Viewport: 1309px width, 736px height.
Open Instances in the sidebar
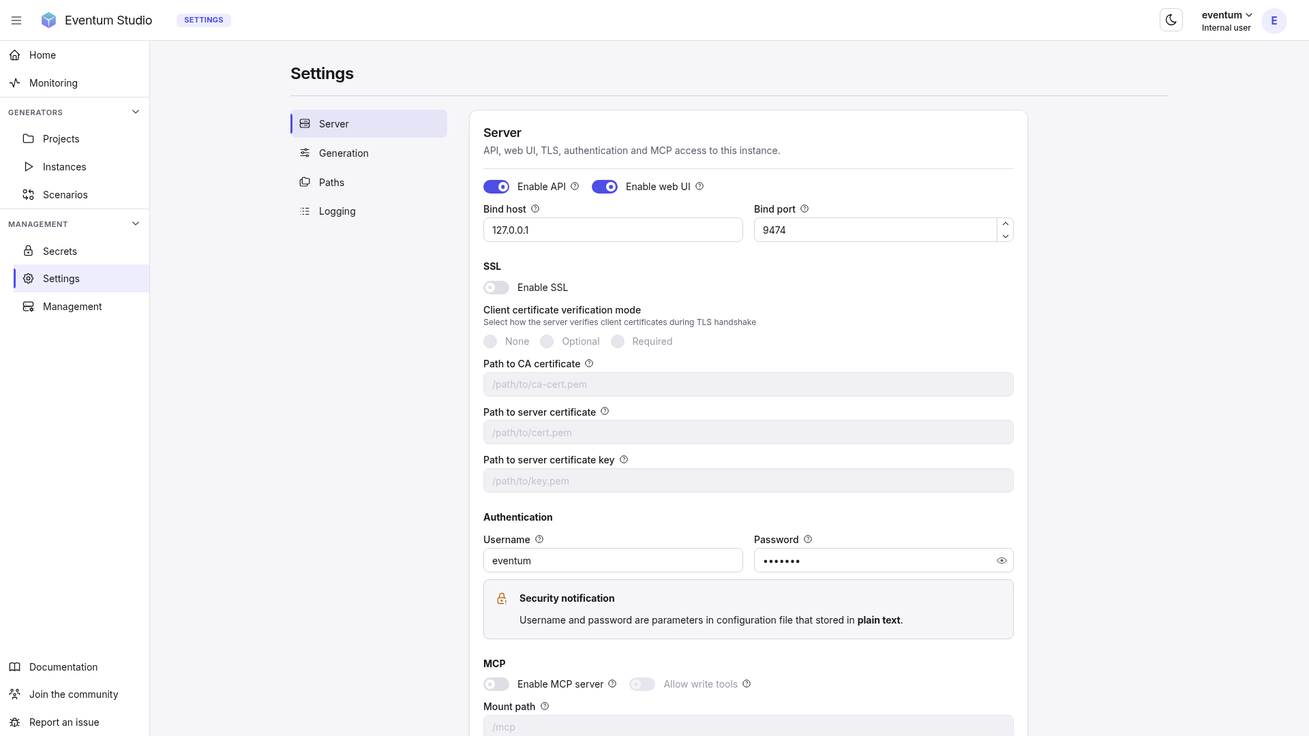[82, 167]
